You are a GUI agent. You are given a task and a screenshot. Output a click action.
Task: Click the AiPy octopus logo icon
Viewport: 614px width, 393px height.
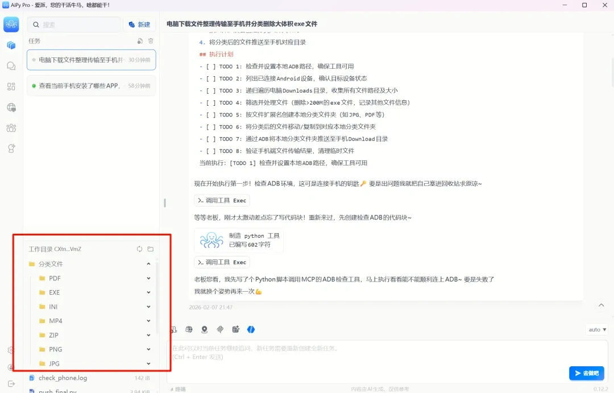11,24
